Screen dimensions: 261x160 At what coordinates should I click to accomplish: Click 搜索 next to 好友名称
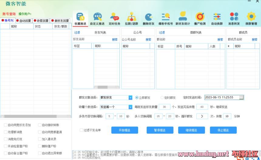coord(115,40)
